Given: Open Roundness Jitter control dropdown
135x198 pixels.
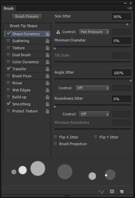Looking at the screenshot, I should [94, 114].
